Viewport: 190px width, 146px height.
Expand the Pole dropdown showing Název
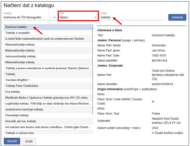78,18
